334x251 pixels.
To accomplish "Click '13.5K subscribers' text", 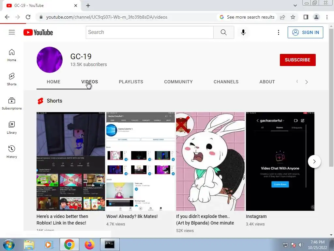I will pos(89,64).
